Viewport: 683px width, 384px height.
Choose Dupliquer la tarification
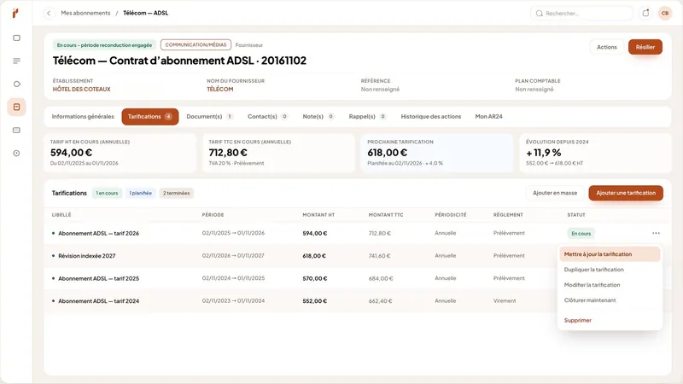coord(610,270)
